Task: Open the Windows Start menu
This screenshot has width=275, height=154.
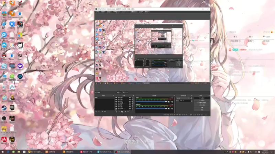Action: [2, 152]
